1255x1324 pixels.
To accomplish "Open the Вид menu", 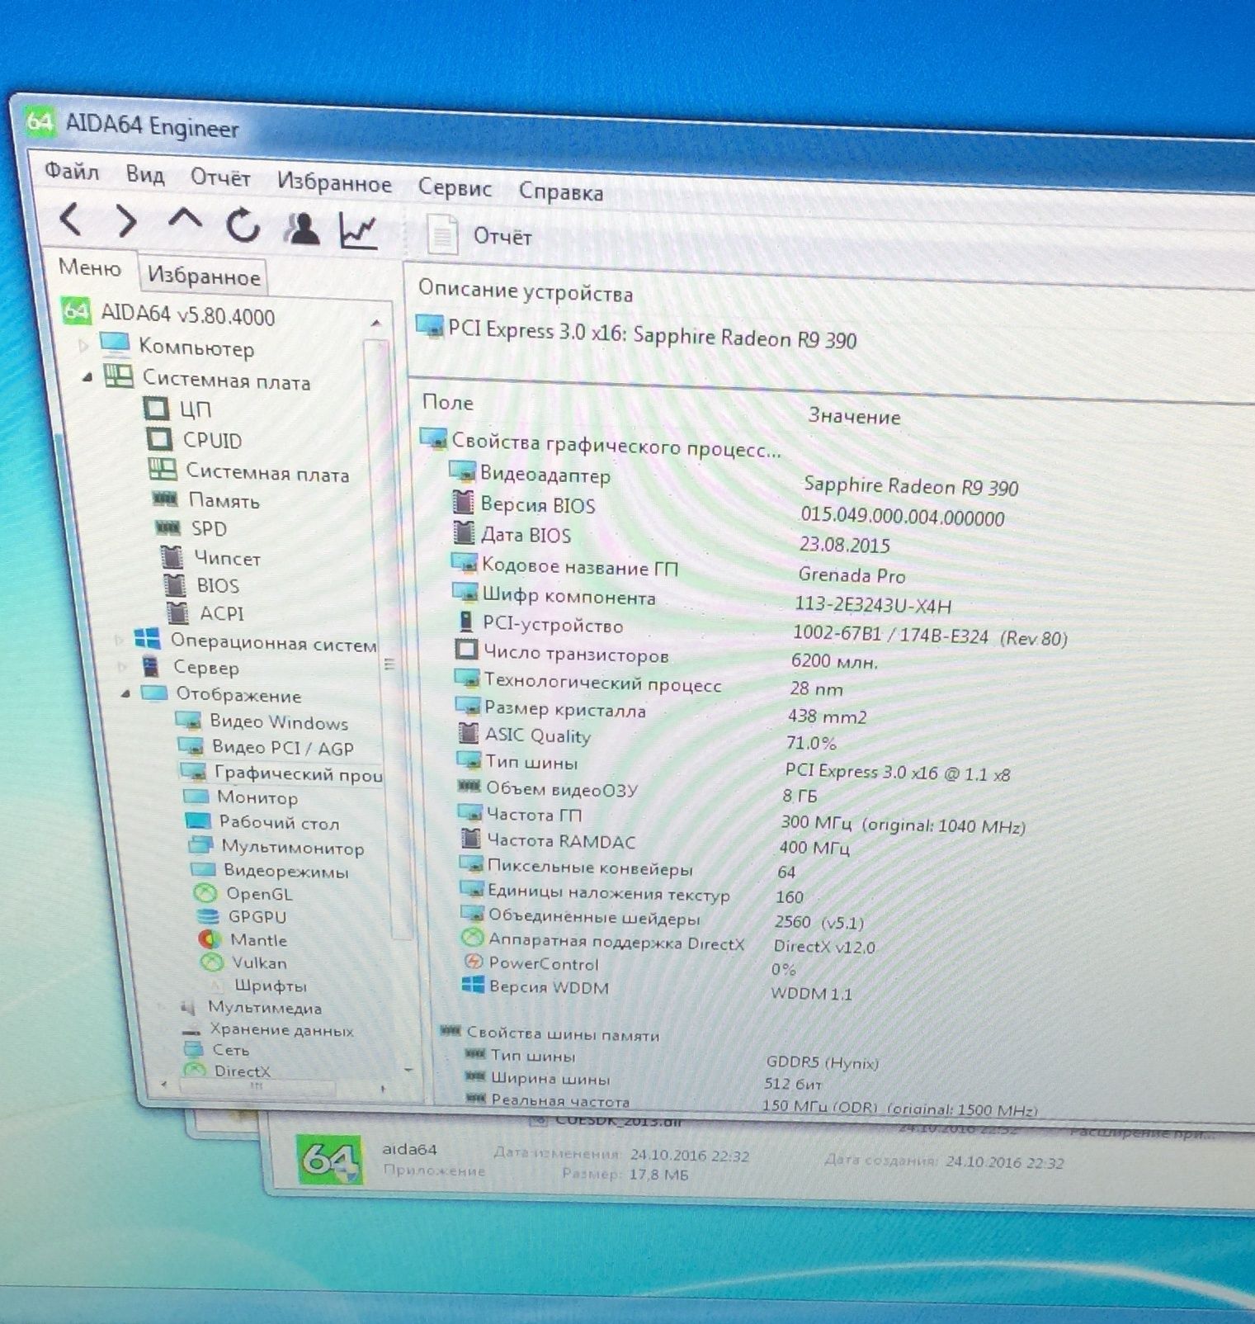I will (x=145, y=175).
